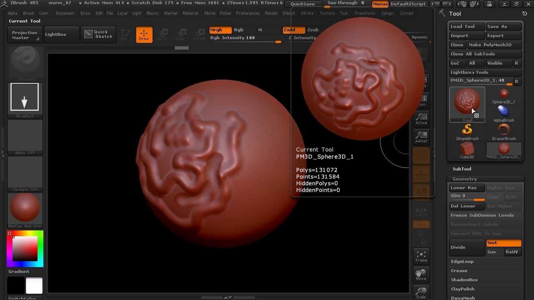Screen dimensions: 534x300
Task: Toggle Zadd mode
Action: point(294,30)
